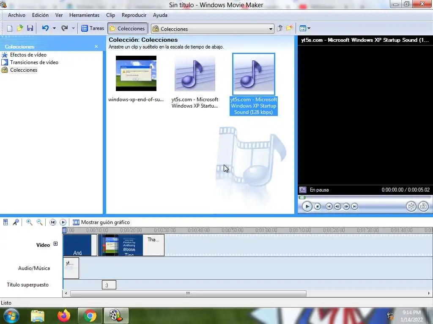Viewport: 433px width, 324px height.
Task: Click the 0:00:30.00 mark on the timeline ruler
Action: (x=165, y=230)
